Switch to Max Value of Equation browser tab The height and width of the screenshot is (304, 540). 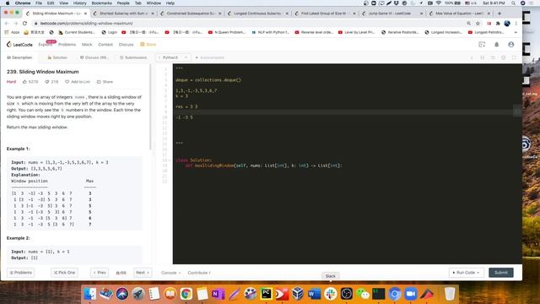459,14
